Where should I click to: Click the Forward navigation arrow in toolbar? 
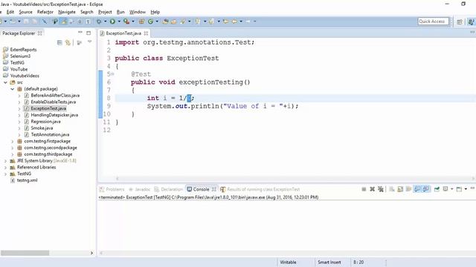[x=248, y=22]
